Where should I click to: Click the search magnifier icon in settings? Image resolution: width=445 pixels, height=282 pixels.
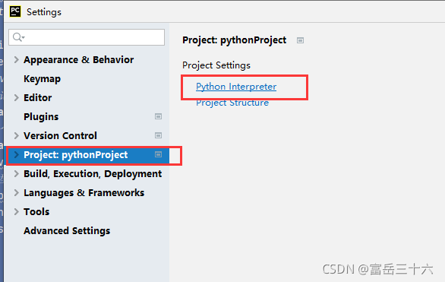click(x=19, y=37)
